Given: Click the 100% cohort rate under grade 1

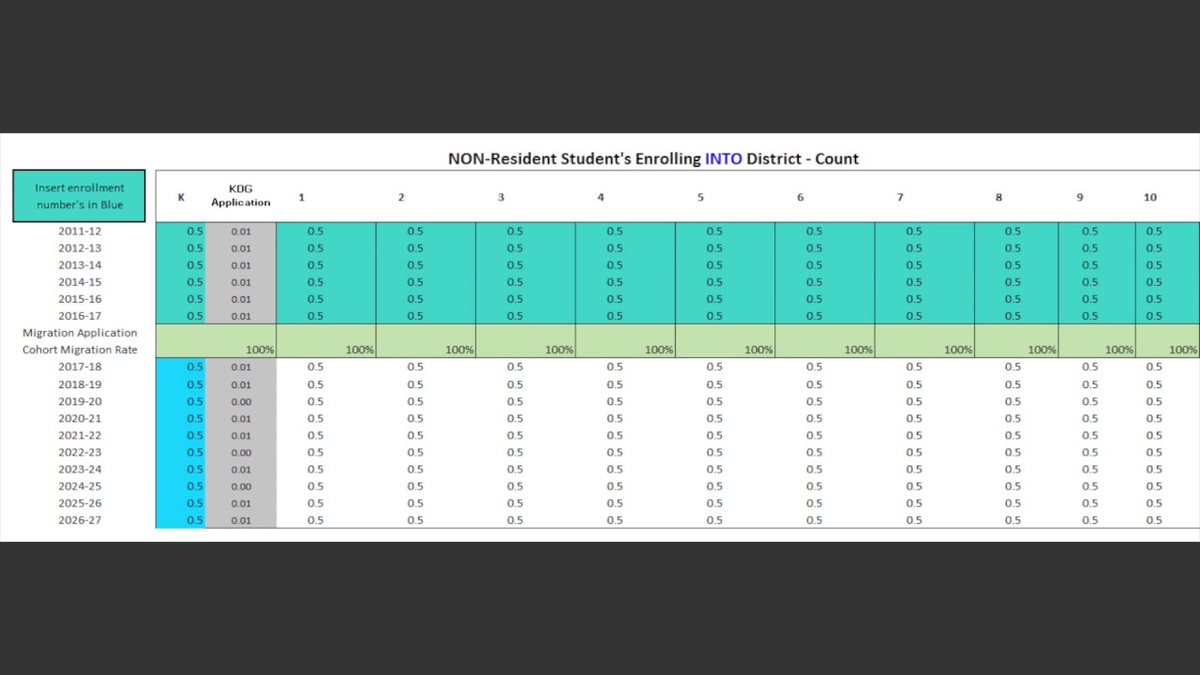Looking at the screenshot, I should 326,350.
